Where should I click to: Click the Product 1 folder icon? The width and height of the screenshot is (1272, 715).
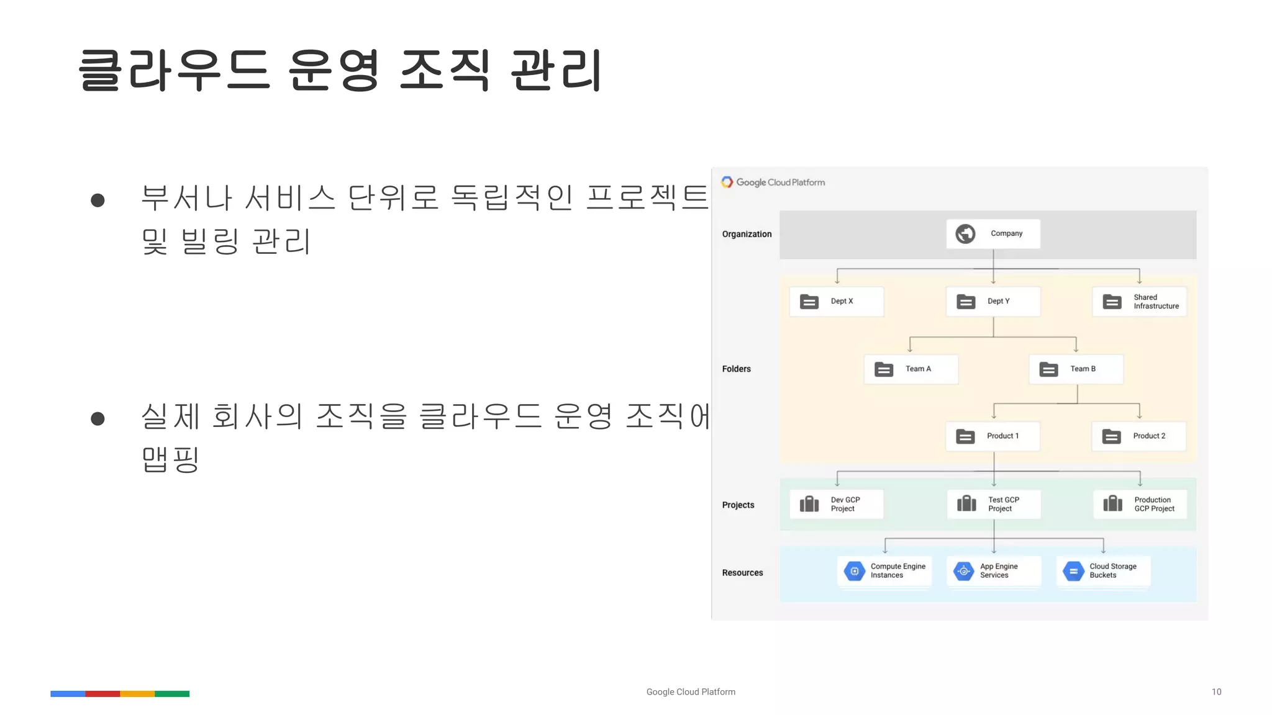click(965, 436)
